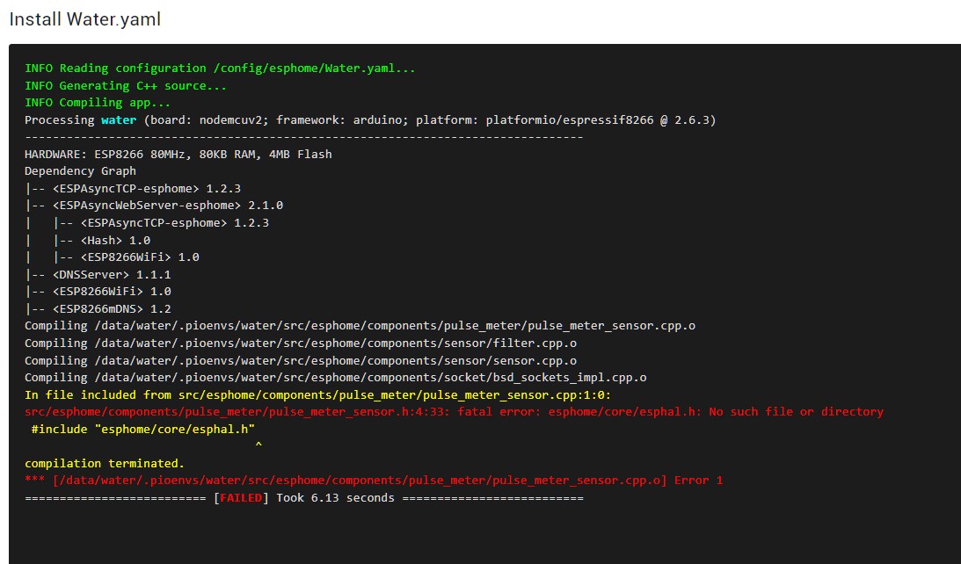
Task: Select the esphal.h include statement
Action: tap(144, 430)
